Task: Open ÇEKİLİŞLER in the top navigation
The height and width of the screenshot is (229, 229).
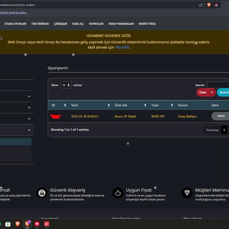Action: pos(61,24)
